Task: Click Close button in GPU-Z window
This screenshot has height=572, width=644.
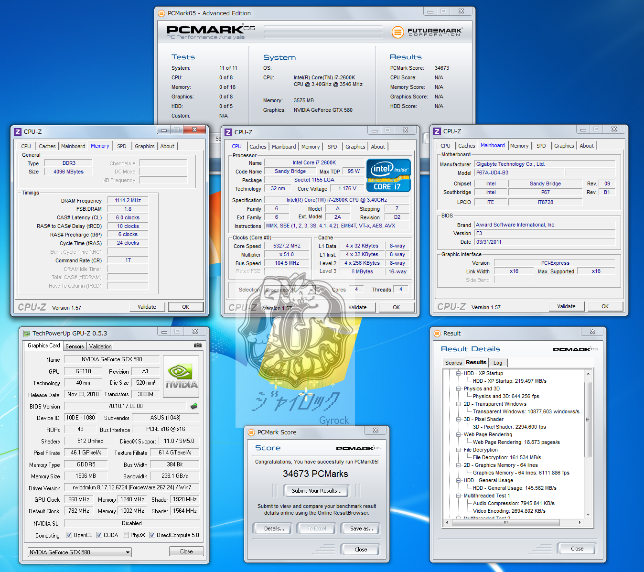Action: 186,551
